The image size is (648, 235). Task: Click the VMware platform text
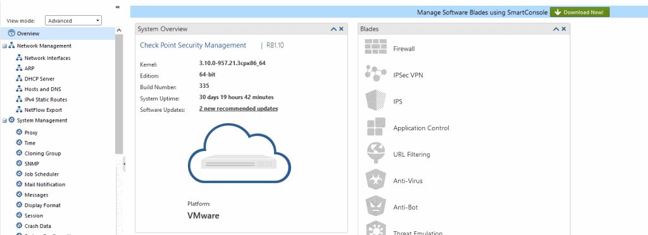[x=203, y=215]
